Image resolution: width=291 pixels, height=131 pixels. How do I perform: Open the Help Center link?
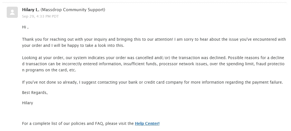[147, 123]
